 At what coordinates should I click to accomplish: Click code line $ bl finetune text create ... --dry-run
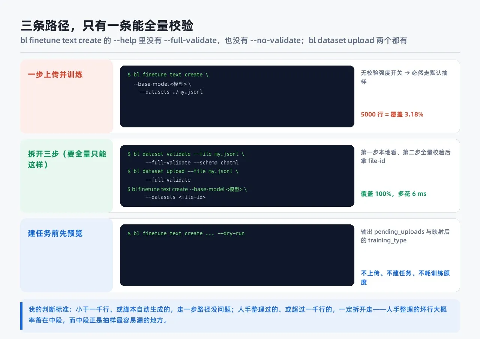pyautogui.click(x=186, y=233)
